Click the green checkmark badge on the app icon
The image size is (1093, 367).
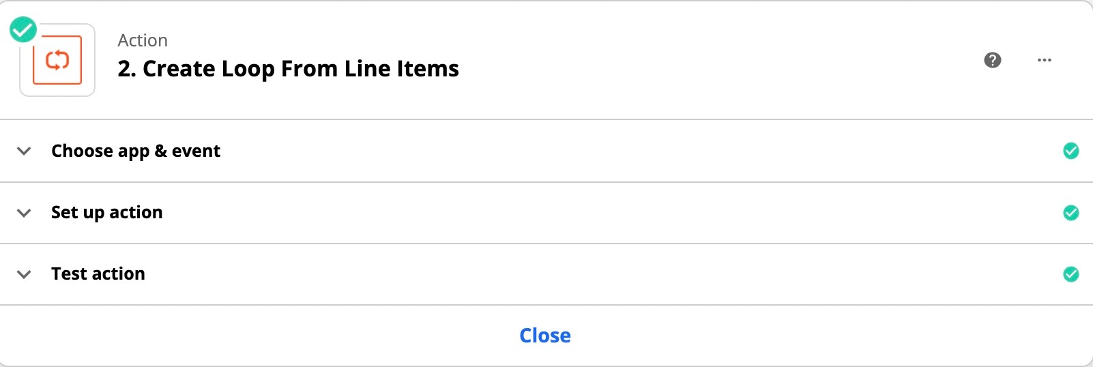(23, 30)
